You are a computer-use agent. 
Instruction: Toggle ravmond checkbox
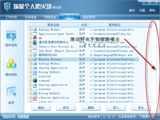pos(31,80)
